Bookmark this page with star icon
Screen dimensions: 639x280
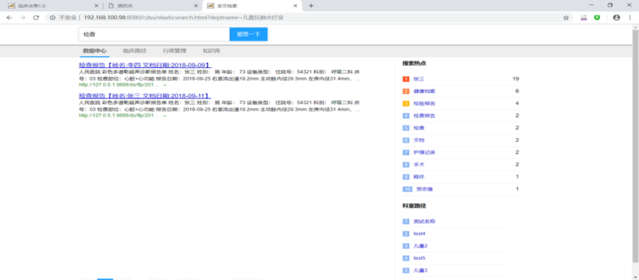pyautogui.click(x=566, y=18)
